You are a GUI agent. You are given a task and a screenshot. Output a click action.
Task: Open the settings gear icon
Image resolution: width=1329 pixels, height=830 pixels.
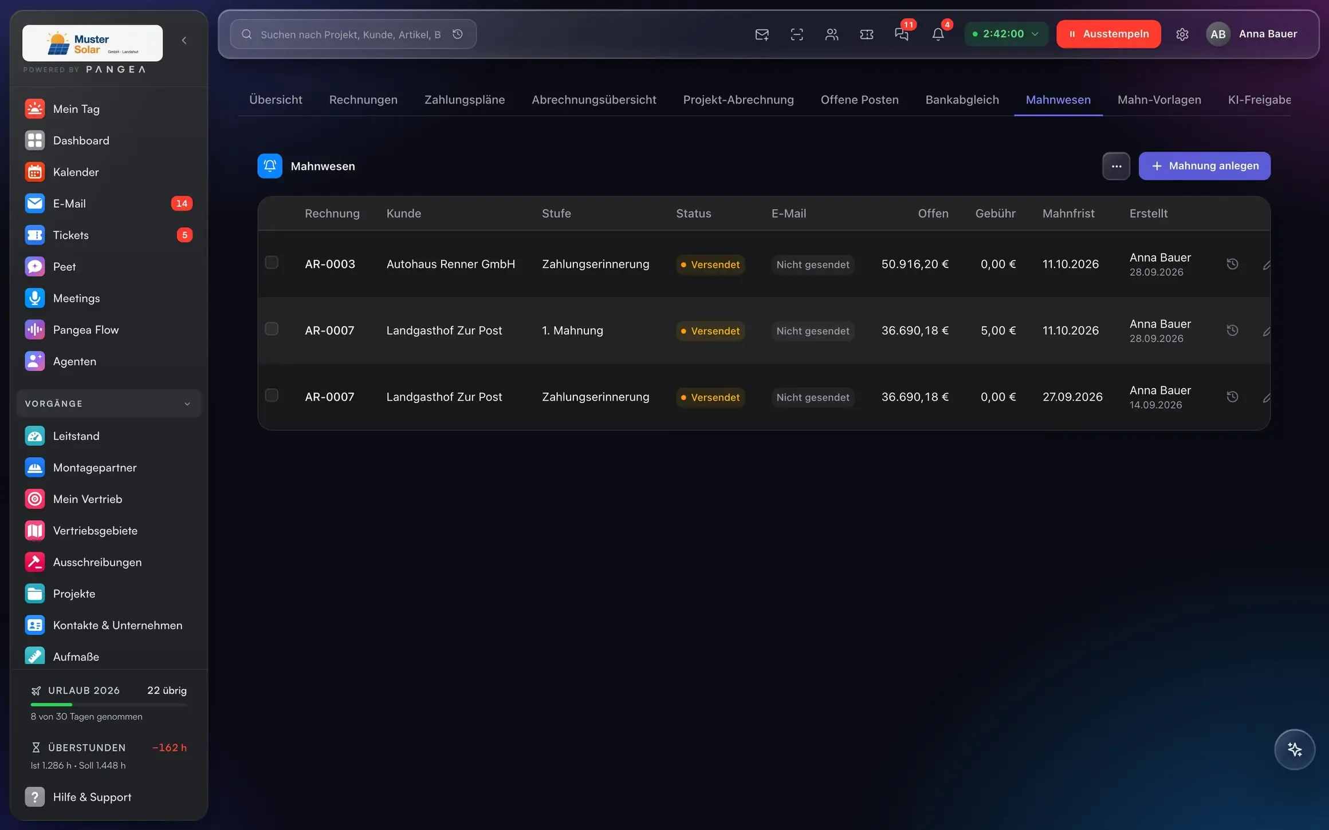point(1182,34)
